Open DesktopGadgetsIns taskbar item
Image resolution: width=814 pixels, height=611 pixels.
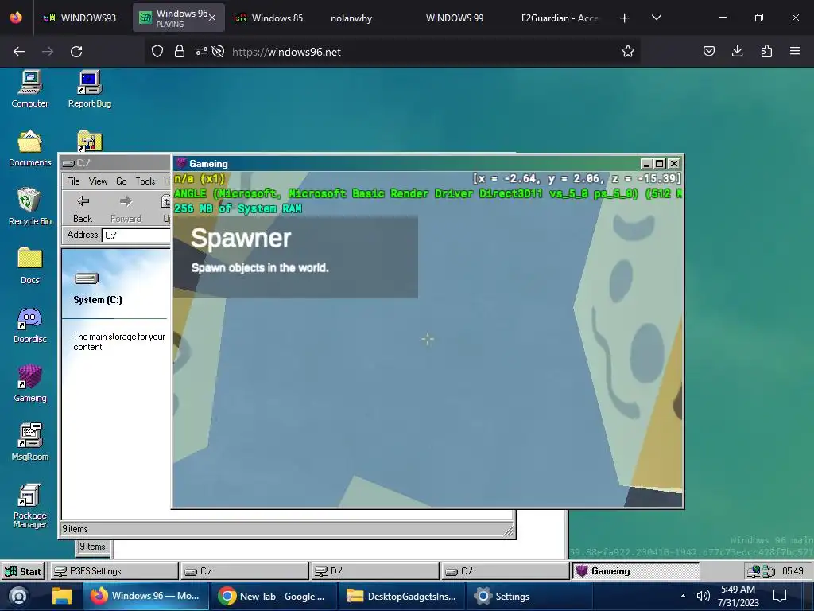[401, 596]
